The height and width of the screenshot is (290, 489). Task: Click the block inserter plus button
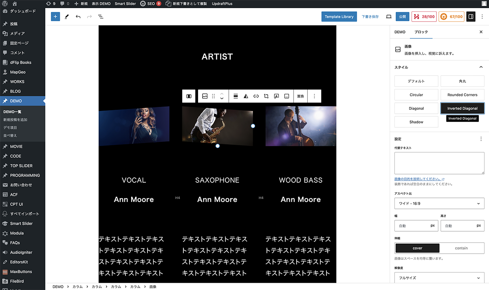pos(55,17)
